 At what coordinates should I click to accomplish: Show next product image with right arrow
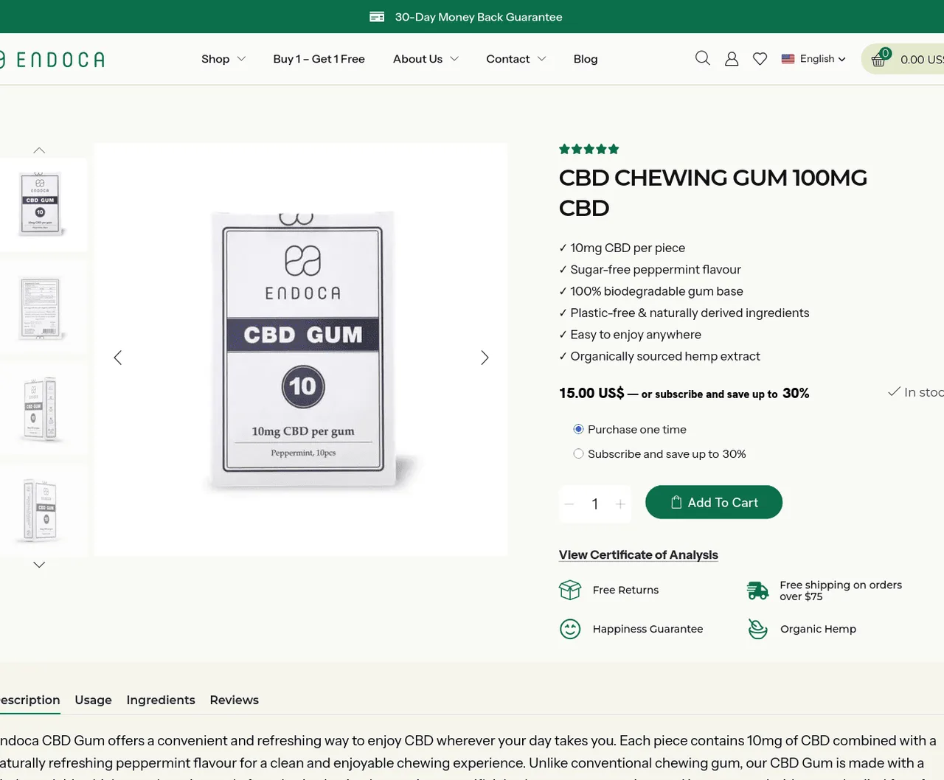tap(485, 358)
